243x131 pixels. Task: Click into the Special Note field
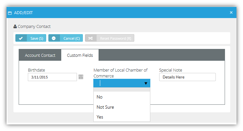[187, 77]
